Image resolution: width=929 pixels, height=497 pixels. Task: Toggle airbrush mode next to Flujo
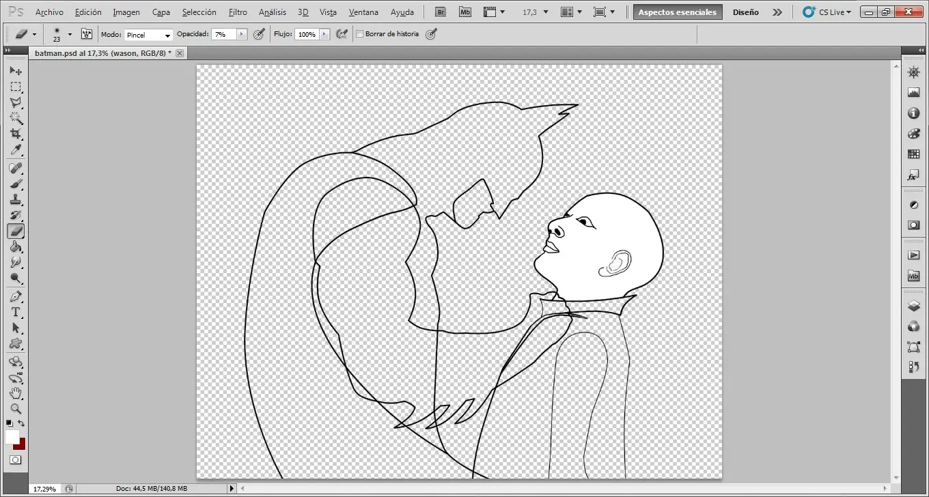(x=343, y=34)
